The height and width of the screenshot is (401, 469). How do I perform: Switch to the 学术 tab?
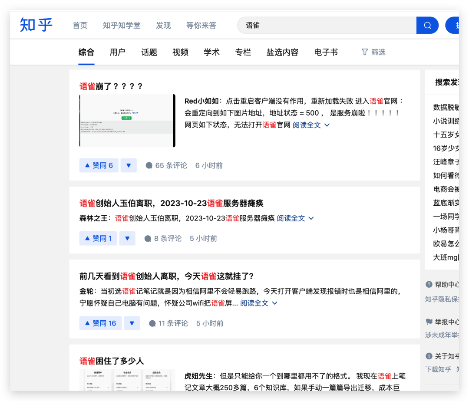(212, 52)
